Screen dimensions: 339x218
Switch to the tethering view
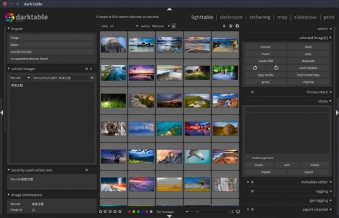point(260,17)
